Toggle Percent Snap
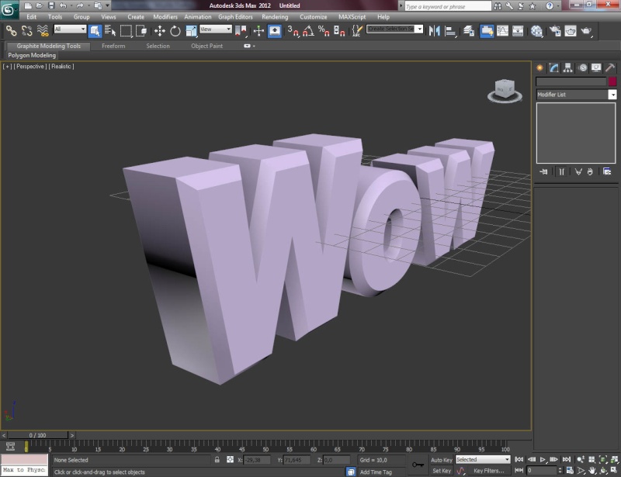 (x=324, y=31)
